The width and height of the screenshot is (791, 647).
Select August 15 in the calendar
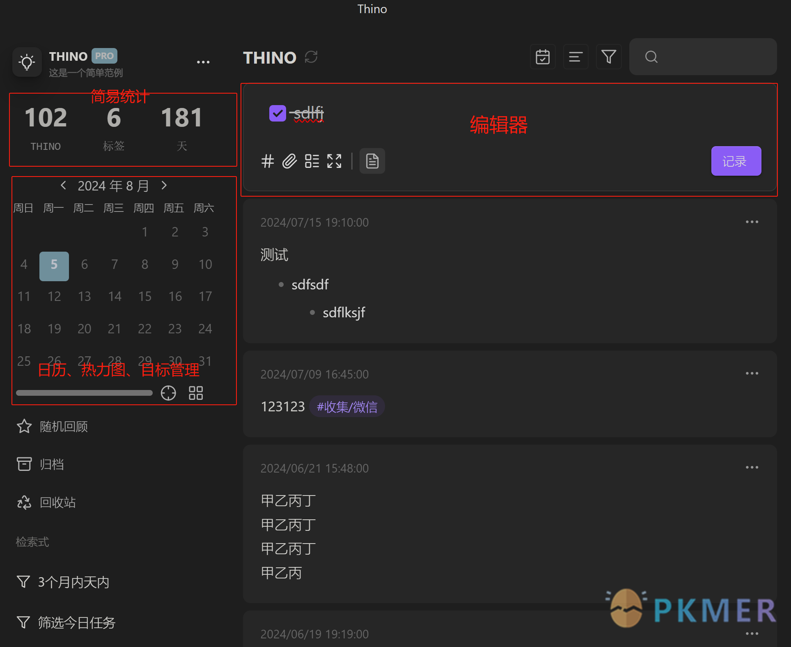[145, 296]
